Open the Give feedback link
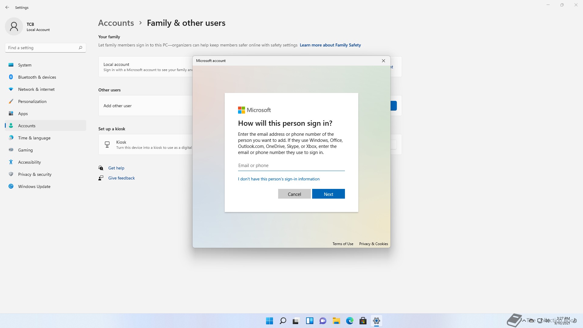This screenshot has height=328, width=583. [x=121, y=178]
